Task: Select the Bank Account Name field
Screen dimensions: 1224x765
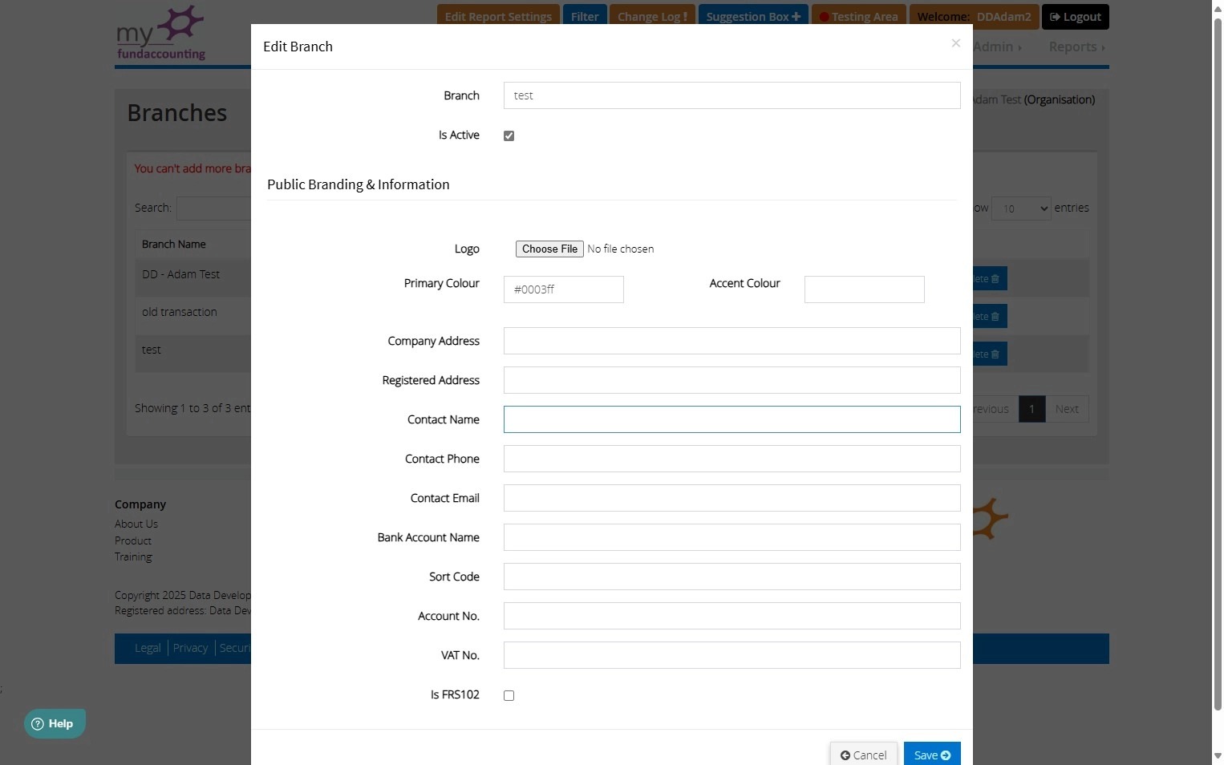Action: click(x=732, y=537)
